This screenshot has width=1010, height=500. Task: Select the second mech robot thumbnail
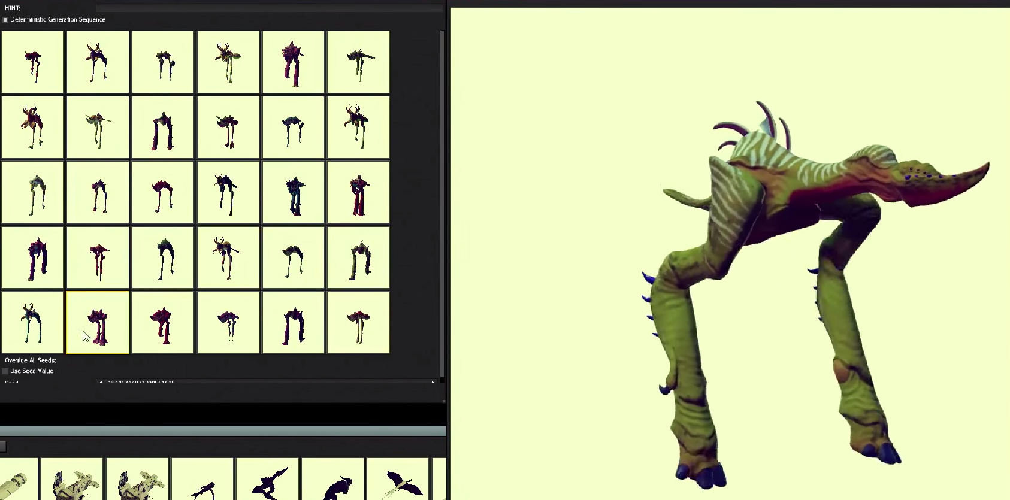pos(137,479)
